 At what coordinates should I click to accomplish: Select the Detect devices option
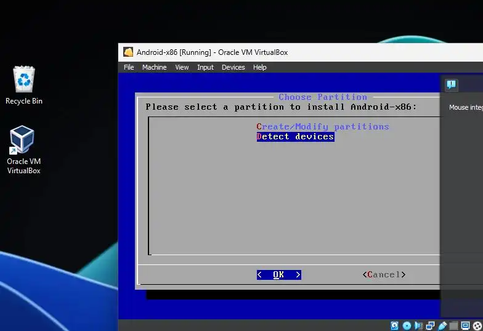296,137
